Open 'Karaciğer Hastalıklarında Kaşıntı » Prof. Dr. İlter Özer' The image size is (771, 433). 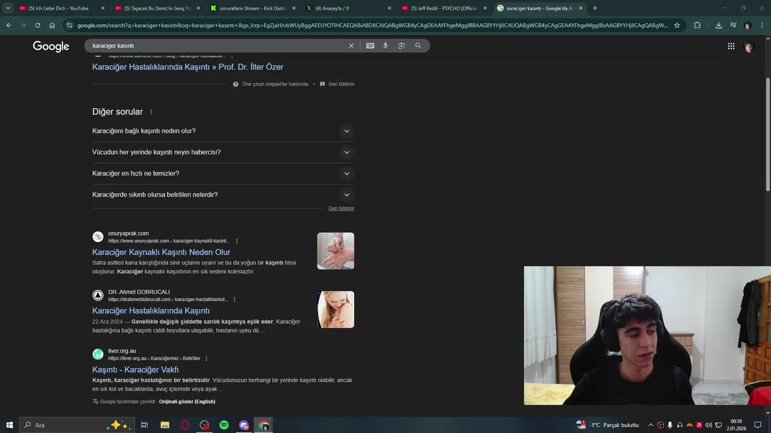[x=187, y=67]
